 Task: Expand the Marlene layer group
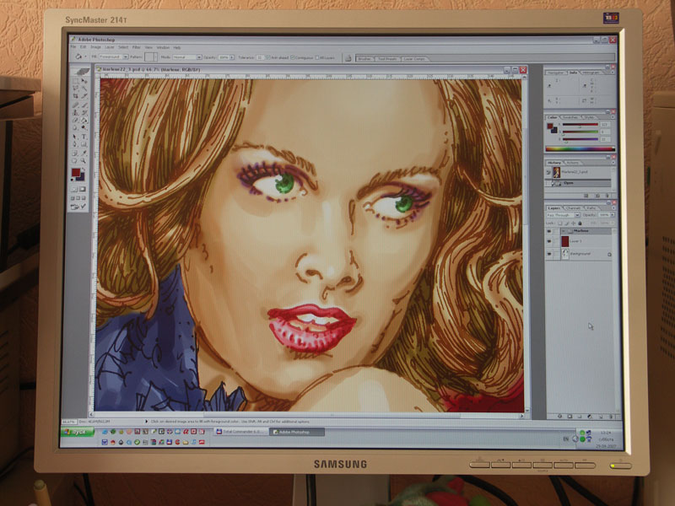point(563,231)
